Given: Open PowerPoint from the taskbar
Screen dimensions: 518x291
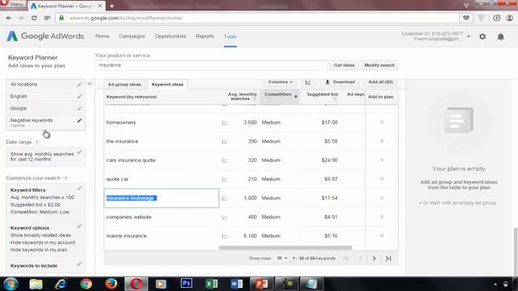Looking at the screenshot, I should (261, 284).
